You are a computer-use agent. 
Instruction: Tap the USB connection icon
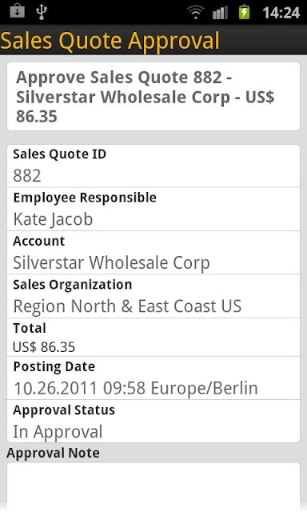[42, 12]
